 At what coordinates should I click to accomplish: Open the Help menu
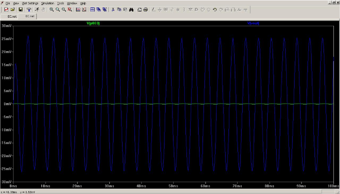(83, 3)
